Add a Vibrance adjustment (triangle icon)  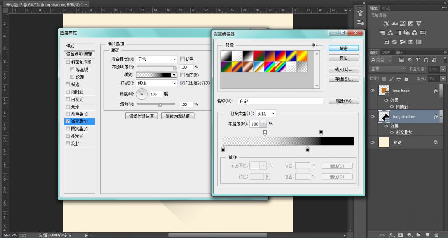[419, 24]
